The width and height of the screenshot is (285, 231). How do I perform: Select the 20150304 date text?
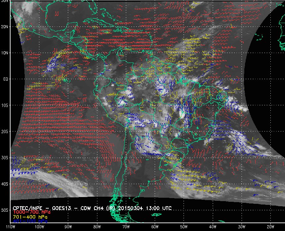(131, 208)
